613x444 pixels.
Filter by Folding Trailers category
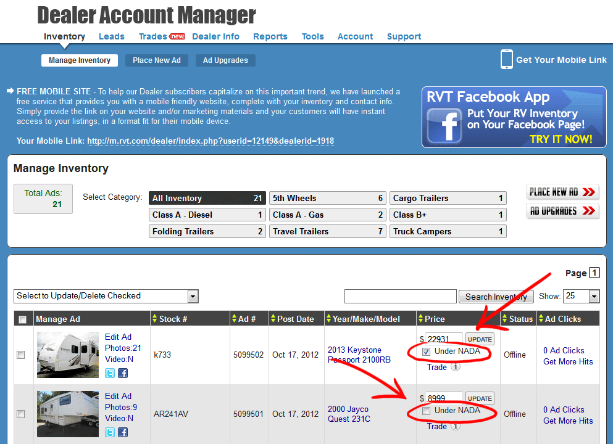(207, 232)
